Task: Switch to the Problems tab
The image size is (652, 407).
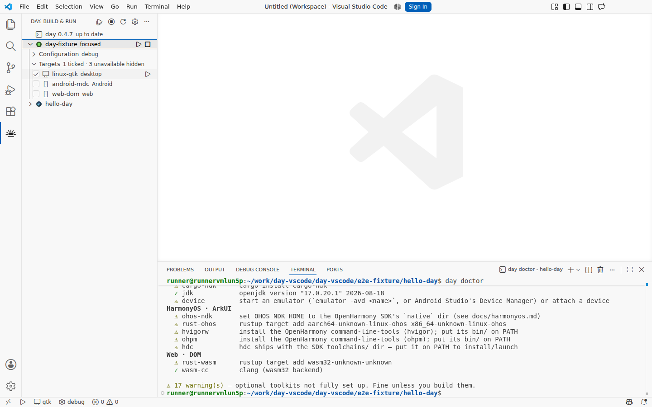Action: [180, 270]
